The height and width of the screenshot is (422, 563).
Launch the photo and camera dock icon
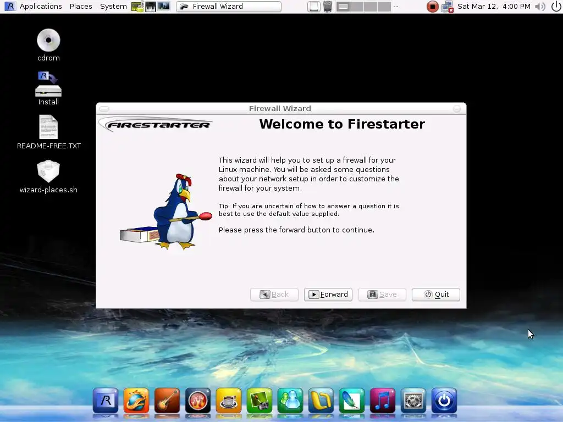coord(260,401)
